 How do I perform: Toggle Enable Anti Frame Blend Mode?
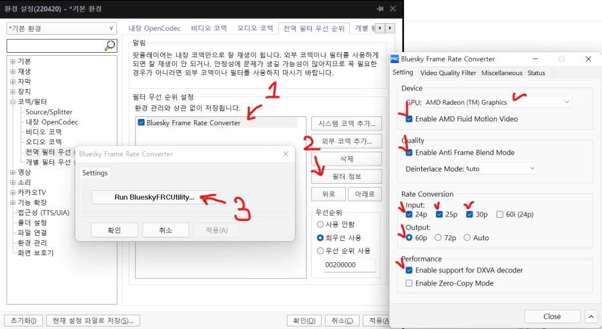coord(409,152)
